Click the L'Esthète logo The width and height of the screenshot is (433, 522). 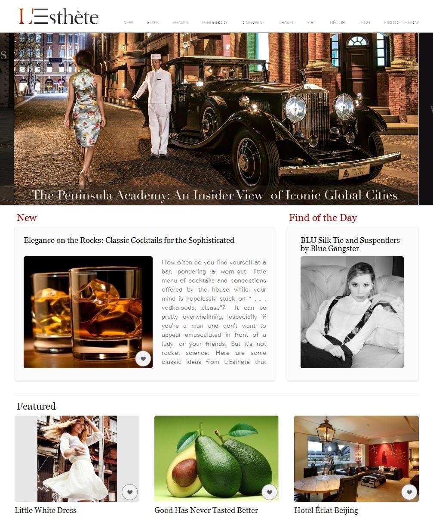(x=59, y=17)
